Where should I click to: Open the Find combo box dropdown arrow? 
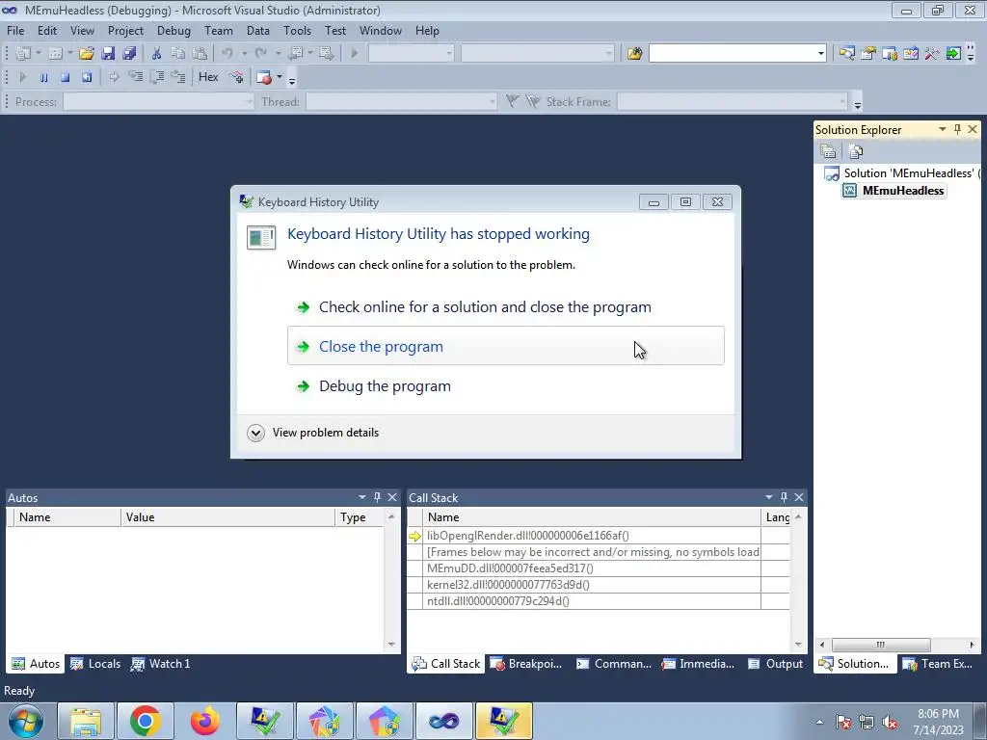pyautogui.click(x=820, y=54)
